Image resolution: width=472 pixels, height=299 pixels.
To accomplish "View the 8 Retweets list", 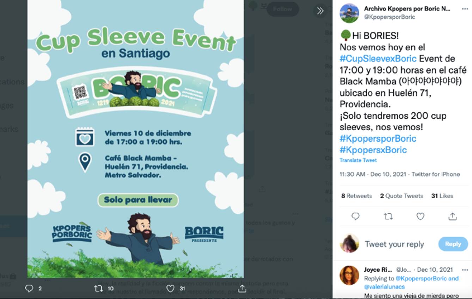I will [x=356, y=196].
